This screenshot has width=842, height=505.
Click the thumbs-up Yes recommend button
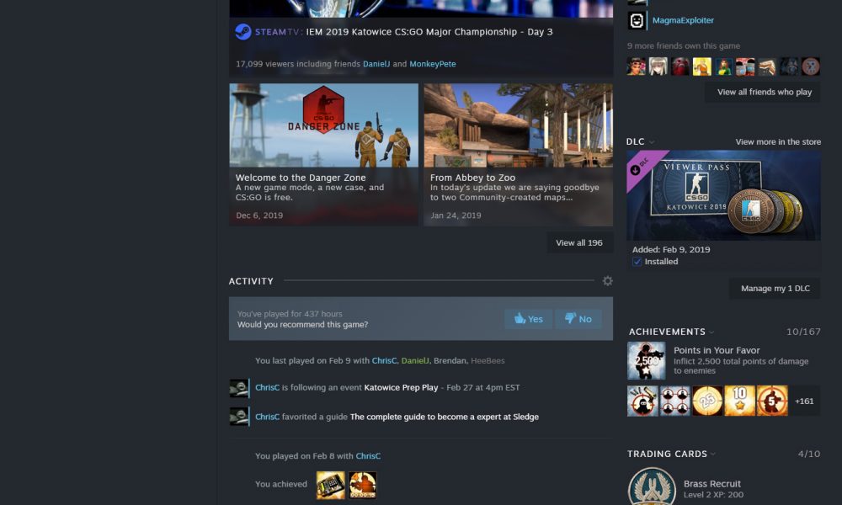529,319
